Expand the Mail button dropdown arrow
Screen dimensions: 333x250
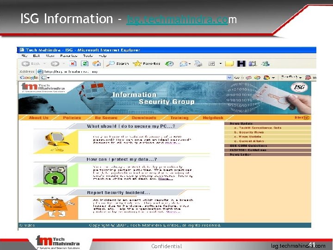tap(190, 63)
